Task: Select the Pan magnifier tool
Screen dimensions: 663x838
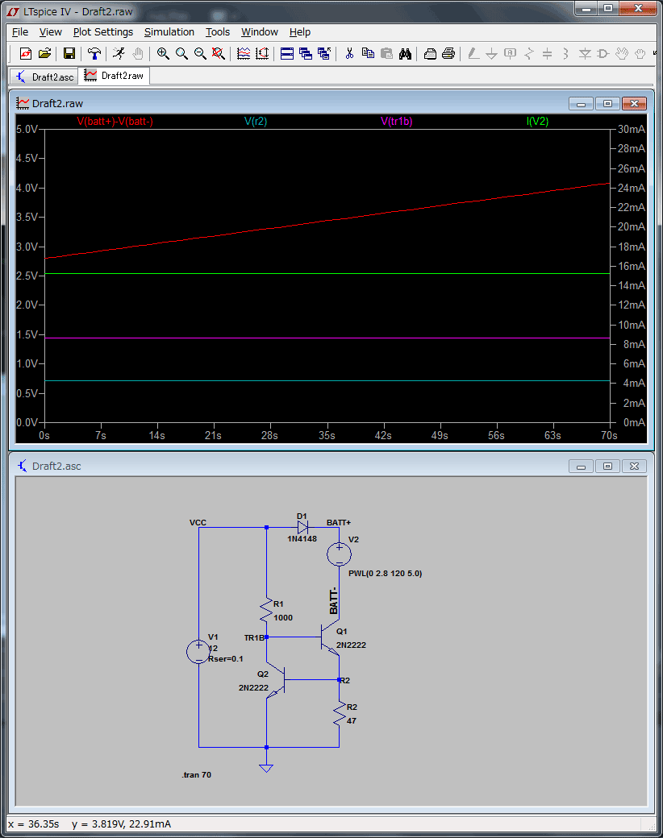Action: 181,53
